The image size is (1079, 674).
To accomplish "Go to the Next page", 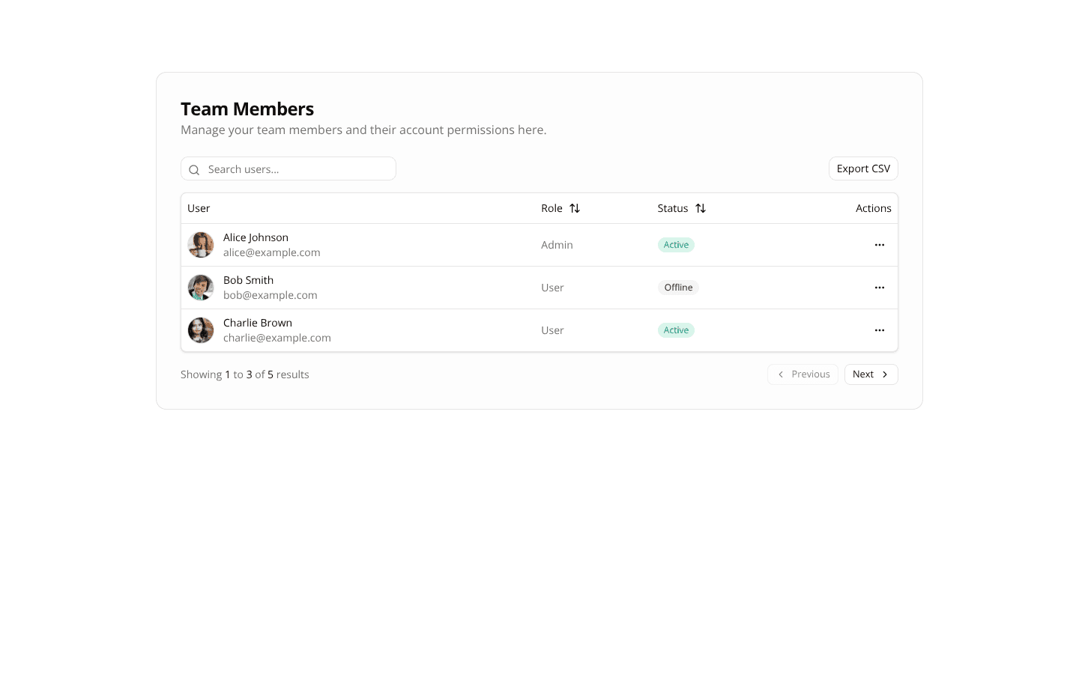I will click(871, 374).
